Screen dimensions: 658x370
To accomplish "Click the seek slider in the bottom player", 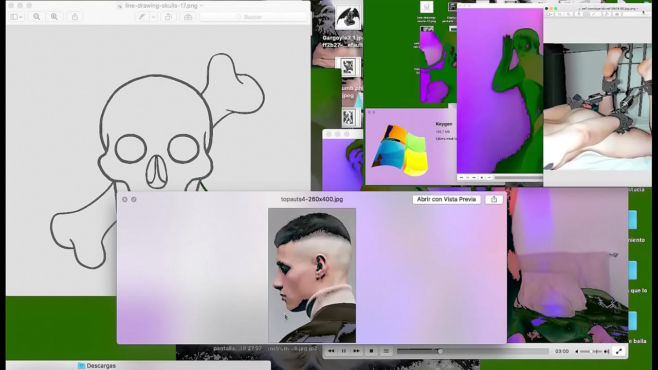I will point(473,351).
